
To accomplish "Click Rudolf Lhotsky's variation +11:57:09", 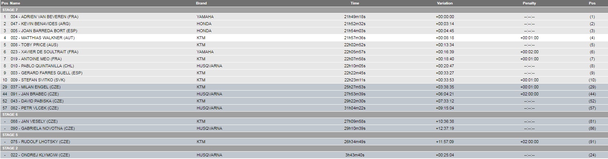I will tap(445, 142).
